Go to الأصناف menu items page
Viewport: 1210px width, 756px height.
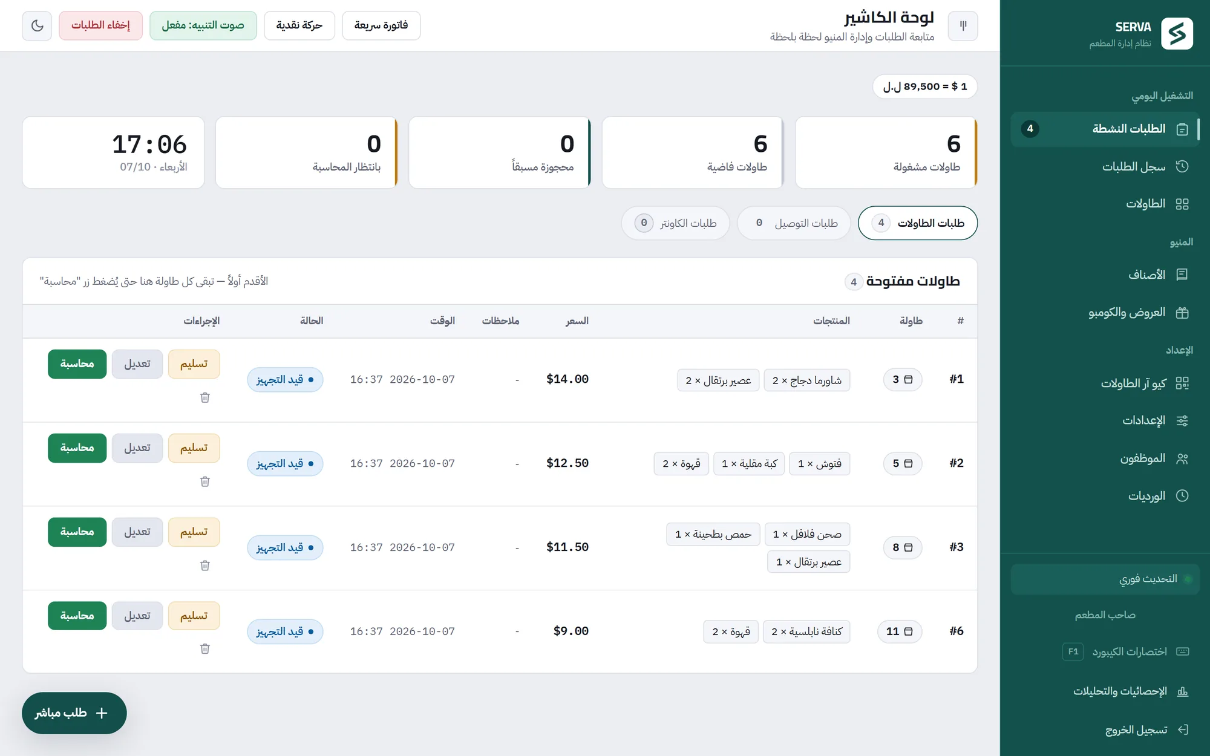pyautogui.click(x=1105, y=275)
